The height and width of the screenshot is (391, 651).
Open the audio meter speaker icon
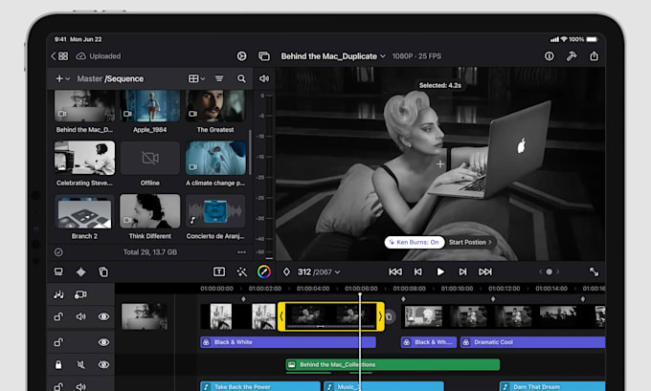coord(264,78)
